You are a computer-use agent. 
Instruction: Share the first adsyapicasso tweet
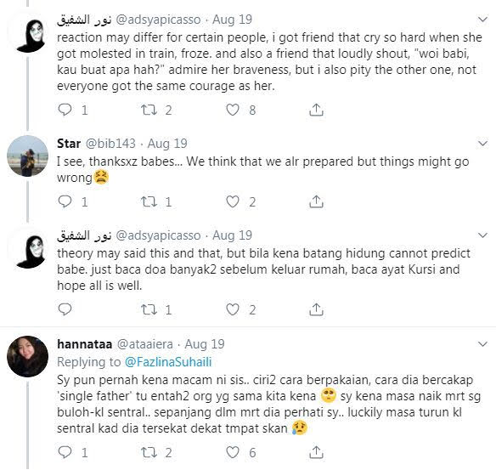(316, 110)
